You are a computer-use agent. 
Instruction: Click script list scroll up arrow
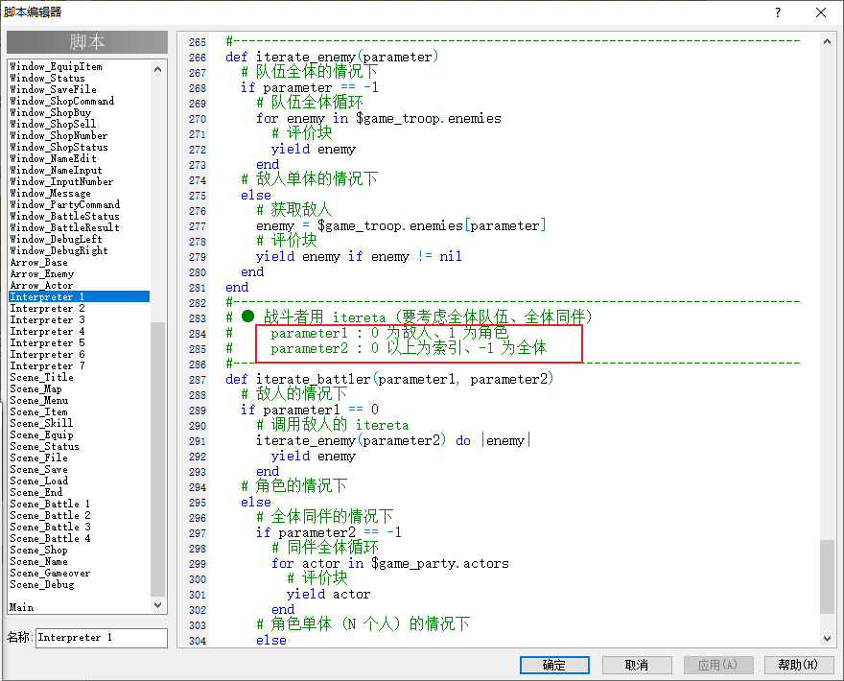pyautogui.click(x=157, y=69)
